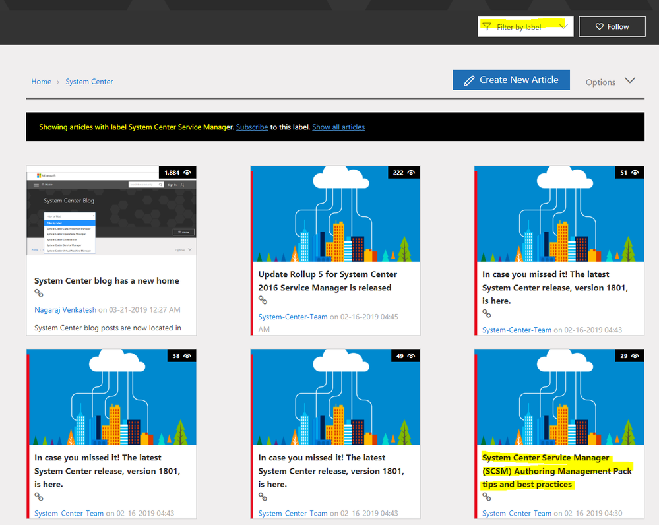Open Update Rollup 5 for Service Manager article
Image resolution: width=659 pixels, height=525 pixels.
pos(327,281)
